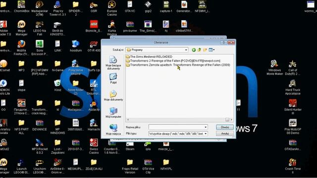Viewport: 317px width, 178px height.
Task: Select ChomikBox desktop icon
Action: click(x=21, y=7)
